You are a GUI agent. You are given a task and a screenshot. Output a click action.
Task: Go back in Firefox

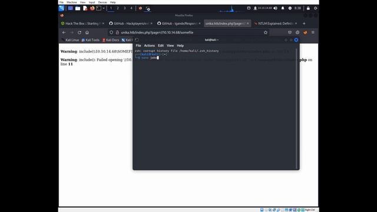tap(64, 32)
